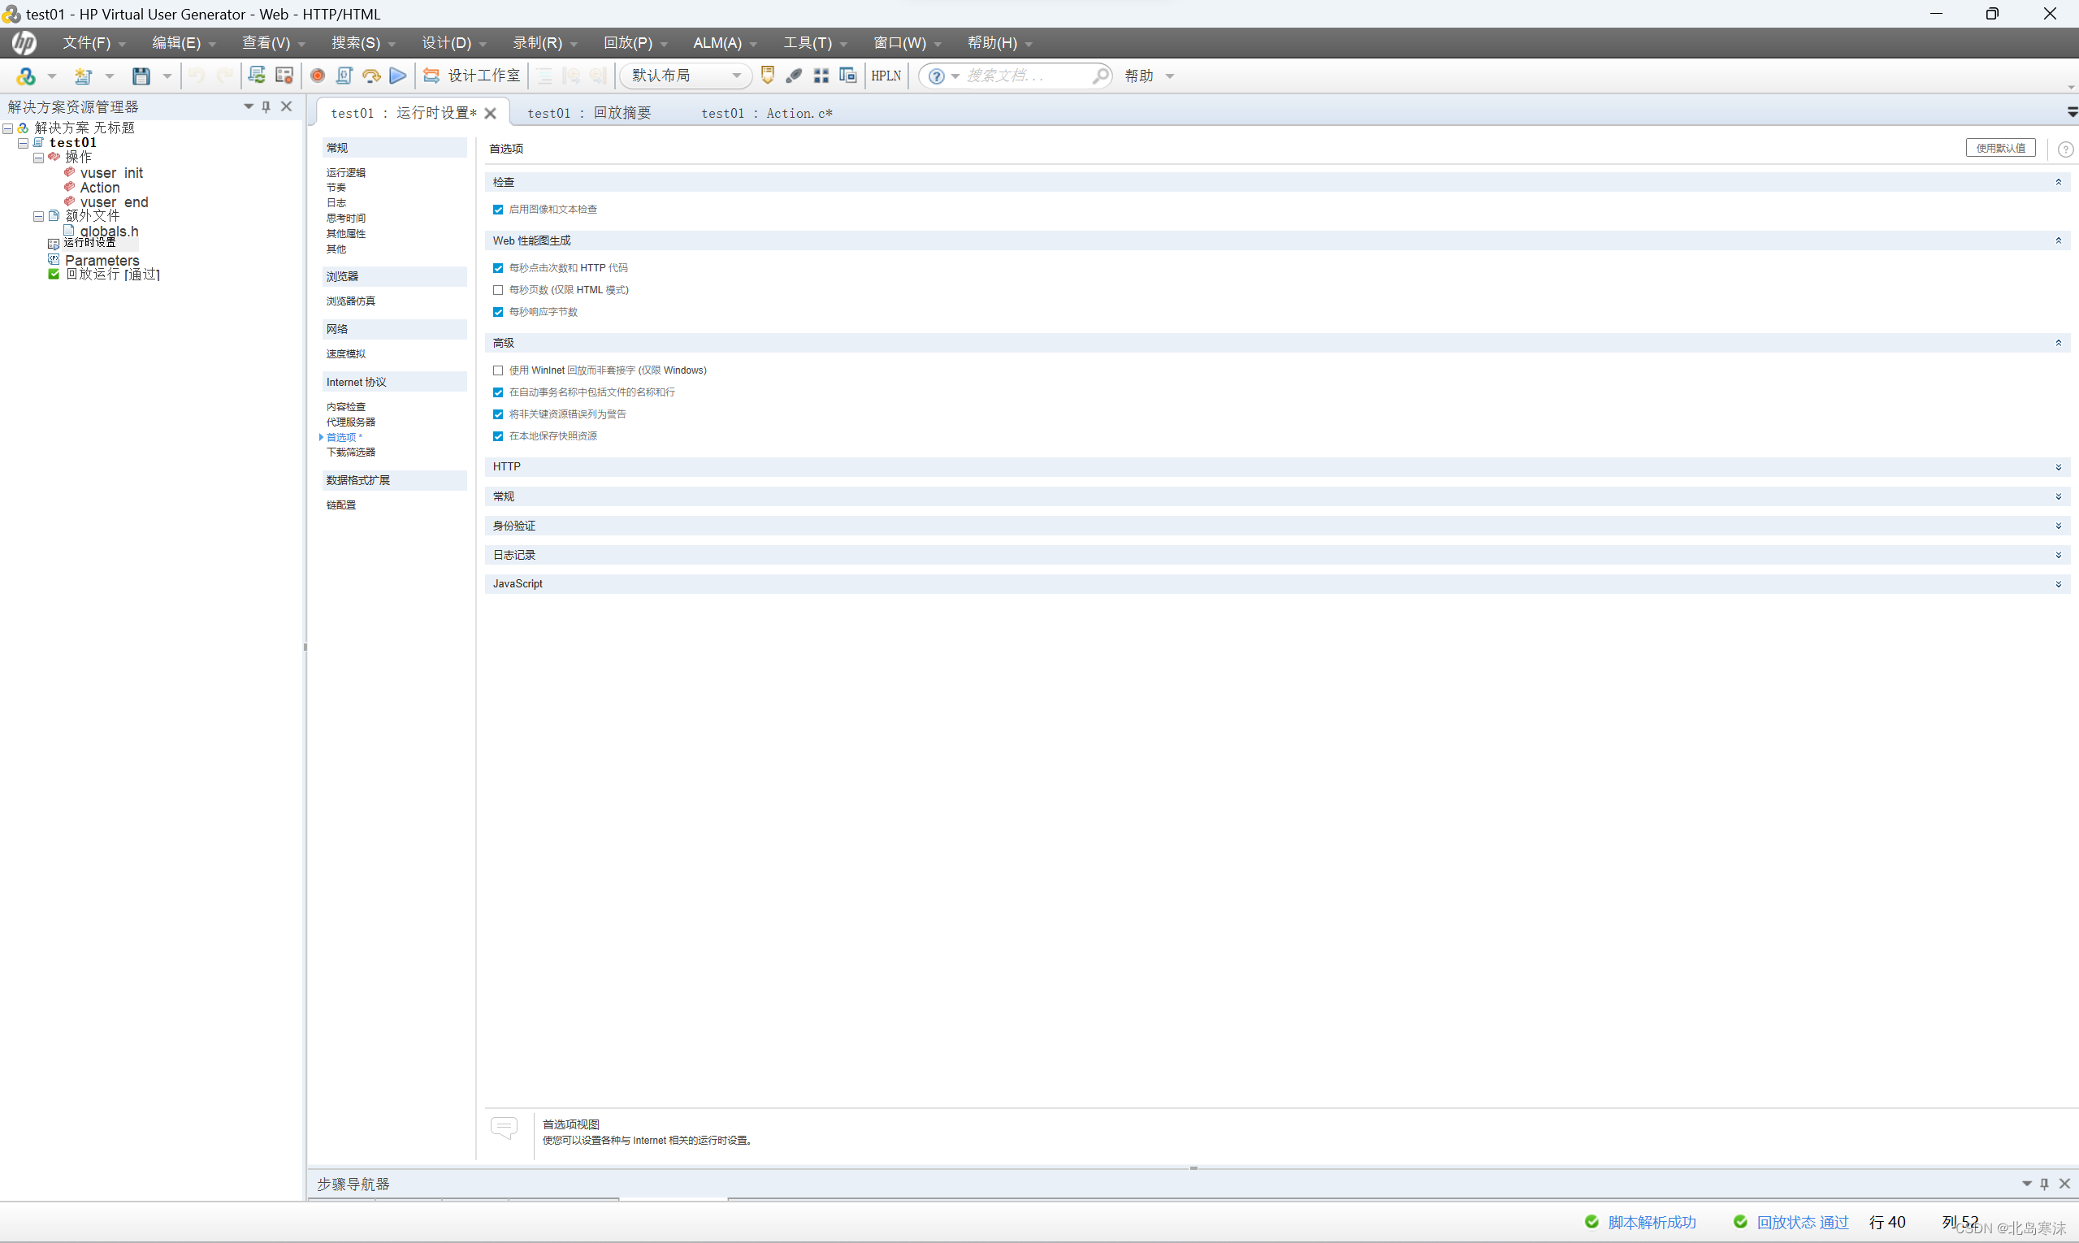Click the 使用默认值 button
Screen dimensions: 2079x1243
[x=1999, y=148]
